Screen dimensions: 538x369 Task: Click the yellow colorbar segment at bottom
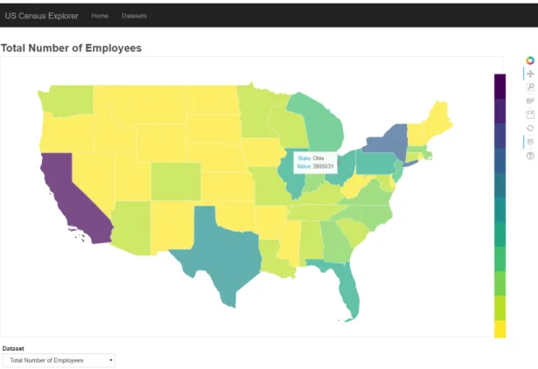point(500,330)
